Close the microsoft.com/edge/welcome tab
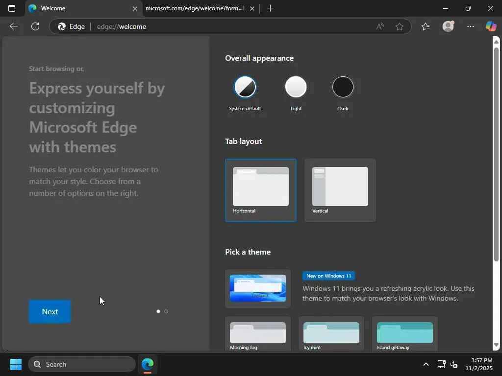 tap(252, 9)
